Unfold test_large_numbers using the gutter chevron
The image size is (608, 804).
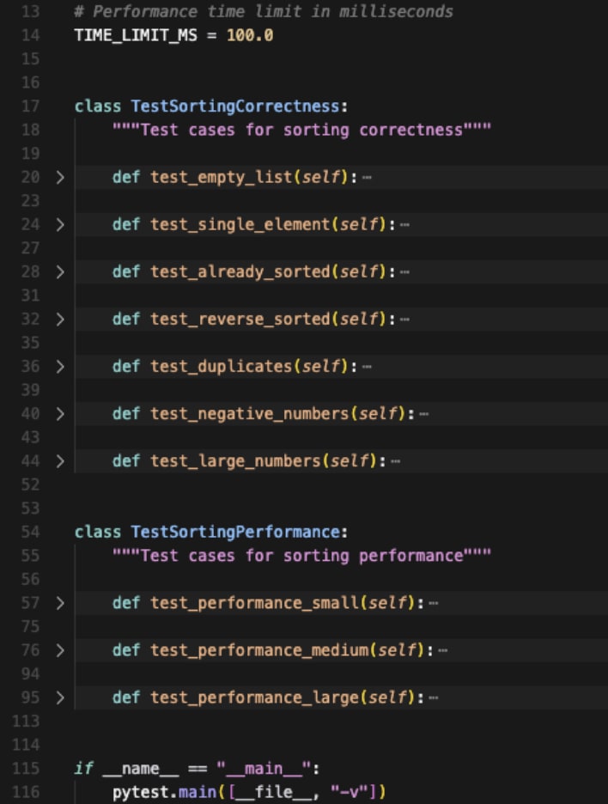(59, 461)
